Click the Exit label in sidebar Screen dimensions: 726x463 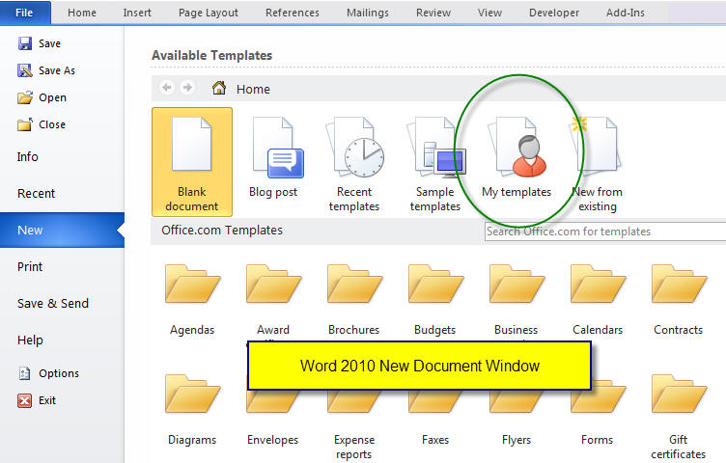[47, 400]
